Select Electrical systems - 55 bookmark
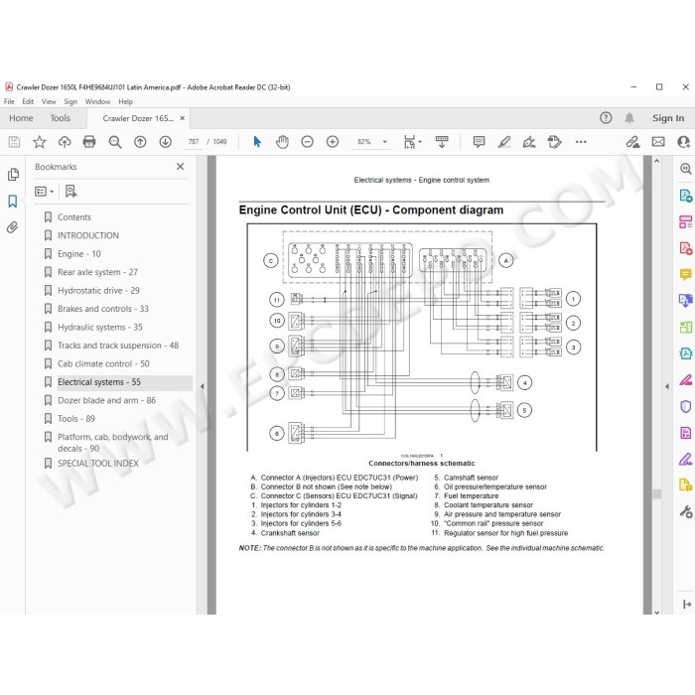Image resolution: width=695 pixels, height=695 pixels. point(99,382)
